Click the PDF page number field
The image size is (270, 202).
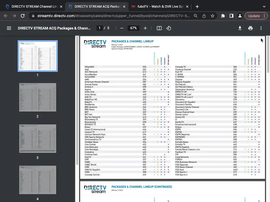point(99,28)
